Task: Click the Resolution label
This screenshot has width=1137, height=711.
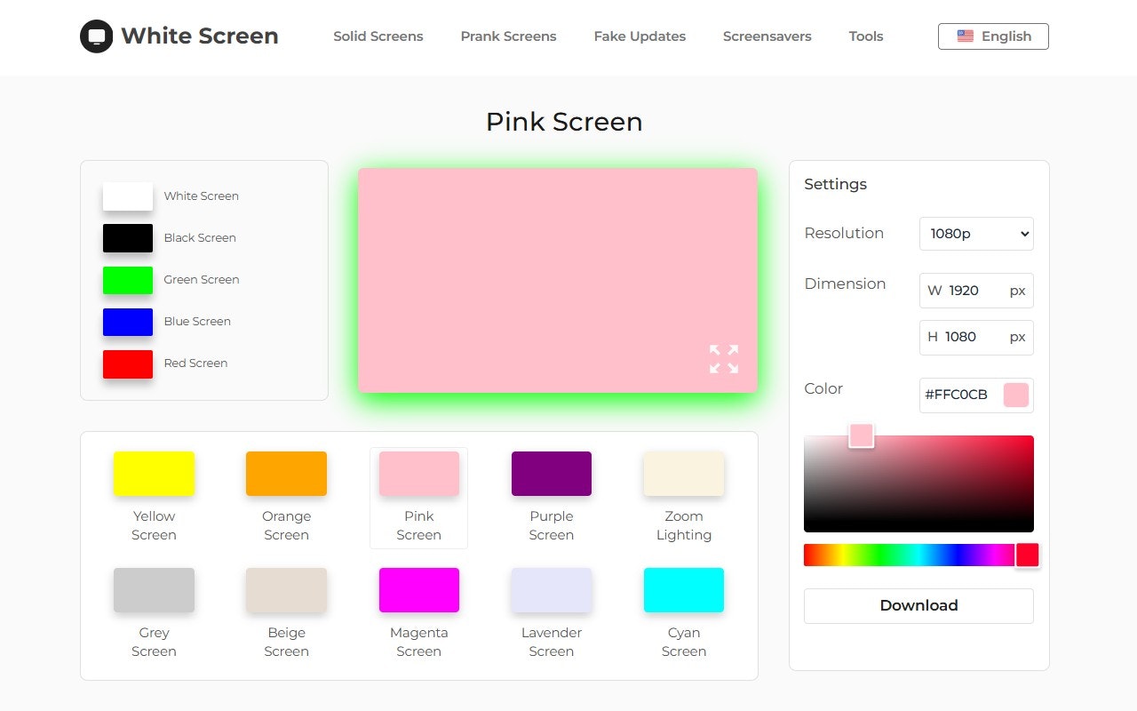Action: (x=844, y=233)
